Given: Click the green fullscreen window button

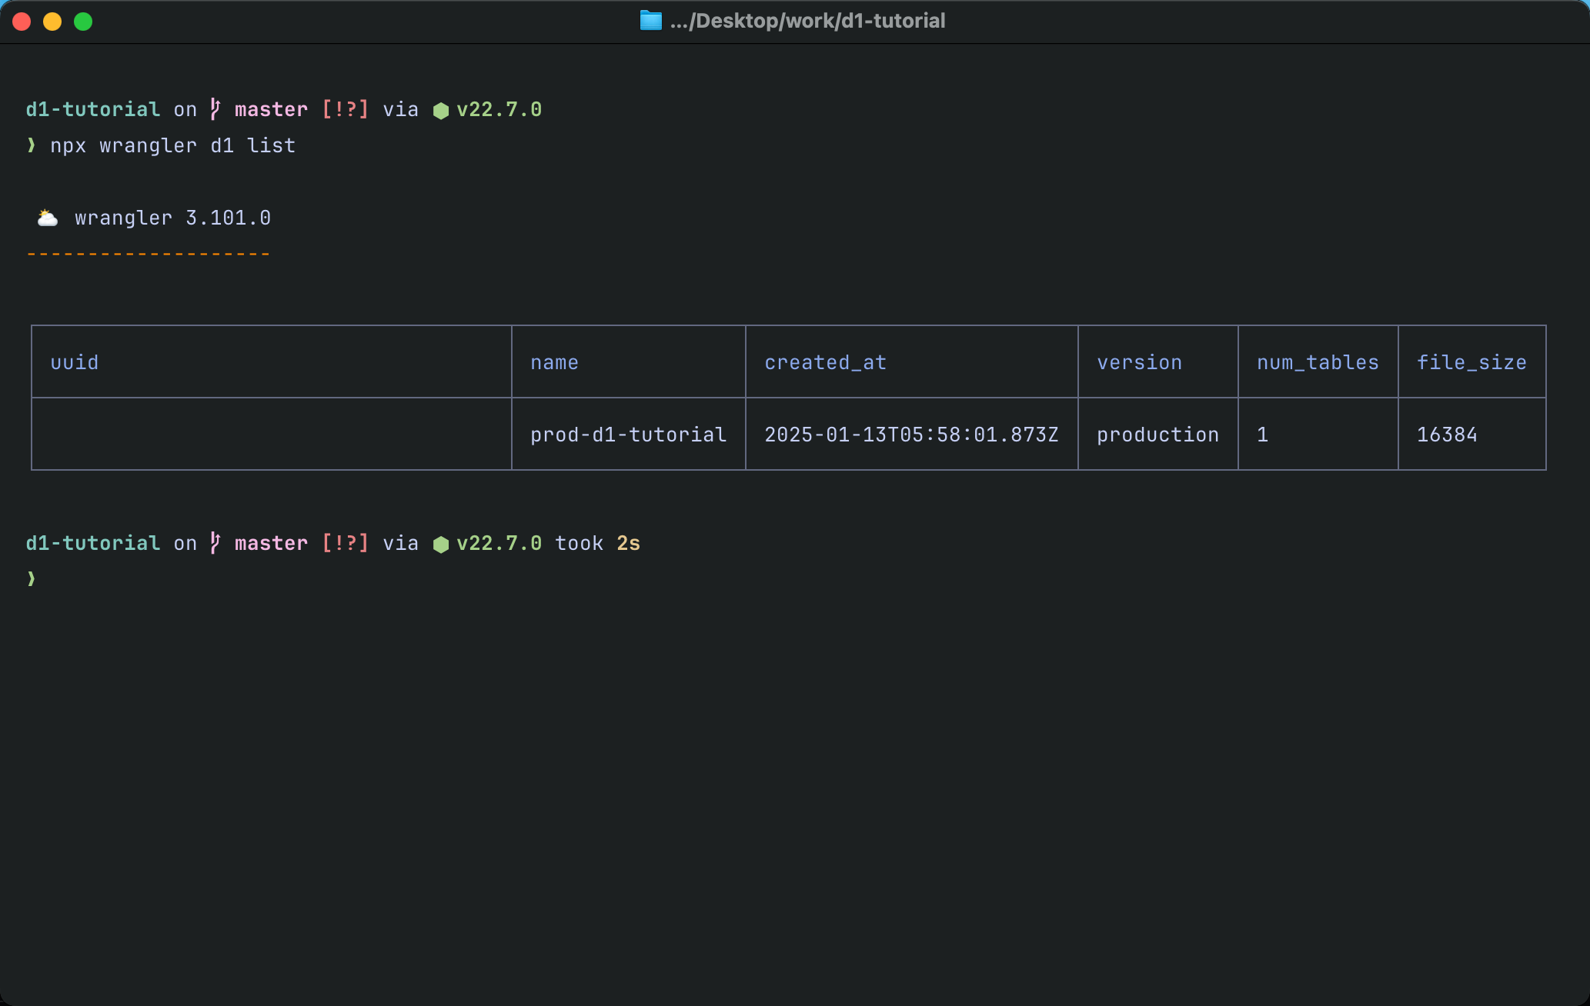Looking at the screenshot, I should point(83,22).
